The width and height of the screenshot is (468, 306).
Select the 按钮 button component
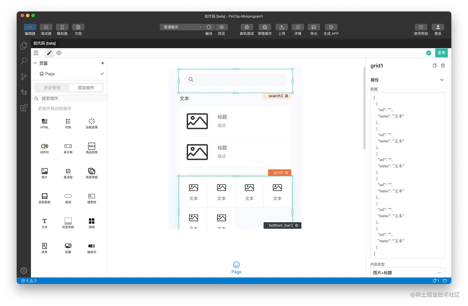tap(68, 199)
